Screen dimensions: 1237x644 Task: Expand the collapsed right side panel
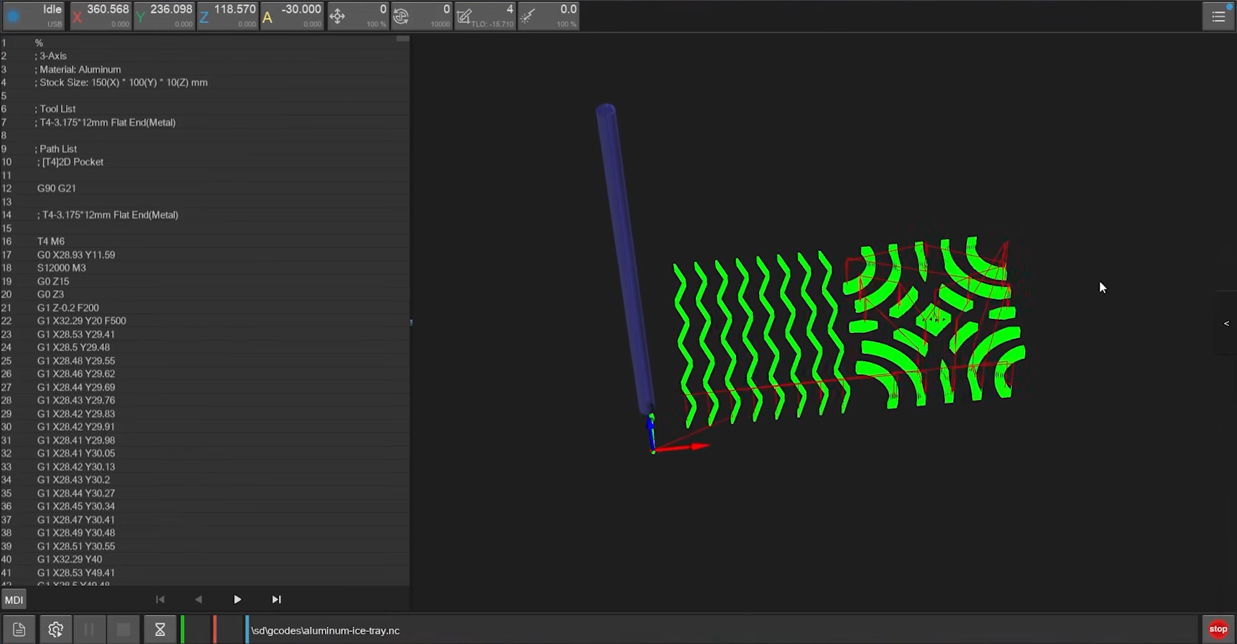click(x=1226, y=323)
